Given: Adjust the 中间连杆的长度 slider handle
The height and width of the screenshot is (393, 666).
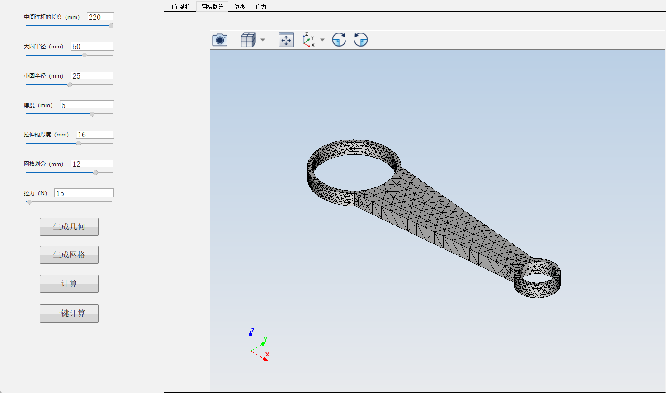Looking at the screenshot, I should [x=111, y=26].
